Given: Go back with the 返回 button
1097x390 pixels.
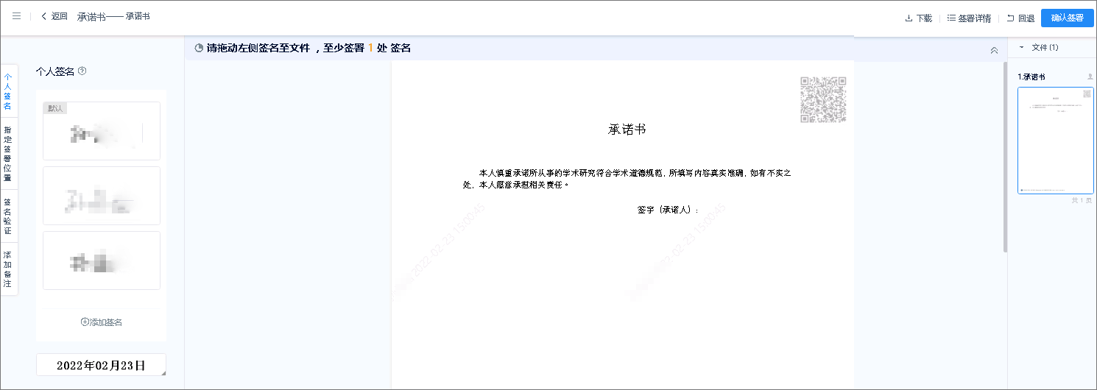Looking at the screenshot, I should 54,16.
